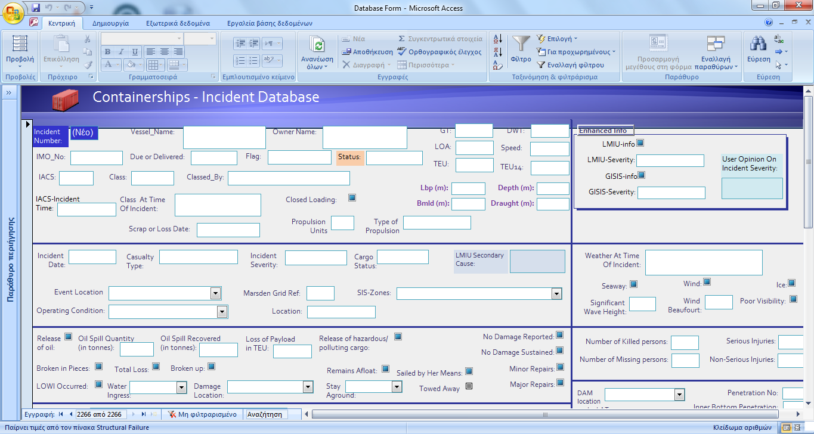814x434 pixels.
Task: Click the Ορθογραφικός έλεγχος spelling check
Action: pyautogui.click(x=439, y=52)
